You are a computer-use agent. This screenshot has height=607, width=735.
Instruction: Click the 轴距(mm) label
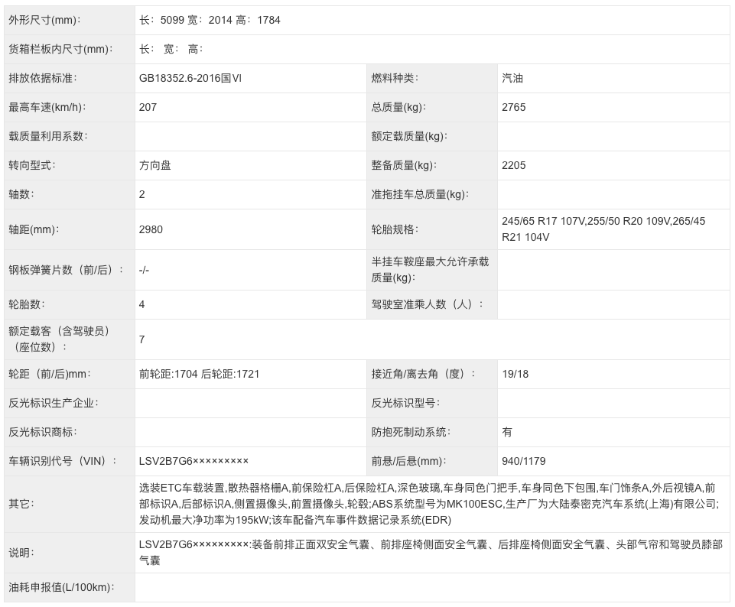(x=34, y=229)
